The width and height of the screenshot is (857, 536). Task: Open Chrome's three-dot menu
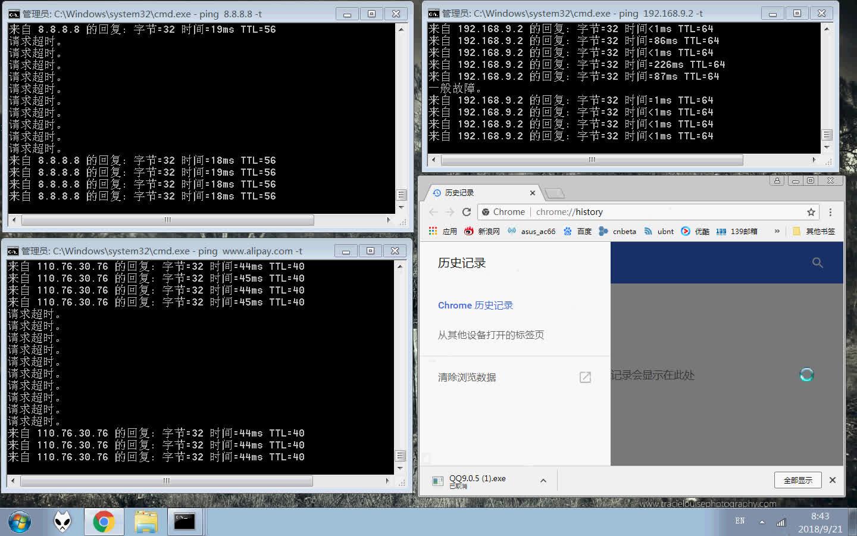point(830,211)
